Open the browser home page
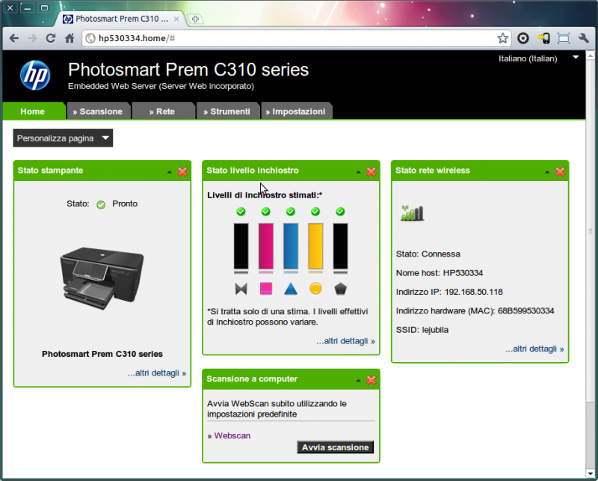 pos(70,38)
